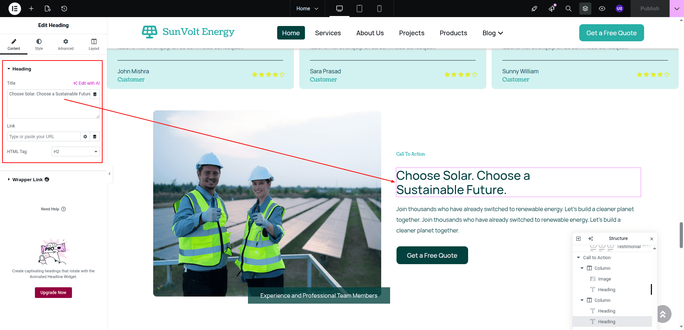
Task: Click the Add Element plus icon
Action: click(x=31, y=9)
